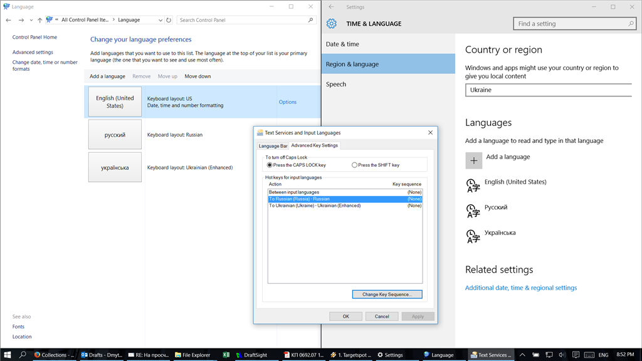This screenshot has height=361, width=642.
Task: Expand the address bar dropdown arrow
Action: [x=160, y=20]
